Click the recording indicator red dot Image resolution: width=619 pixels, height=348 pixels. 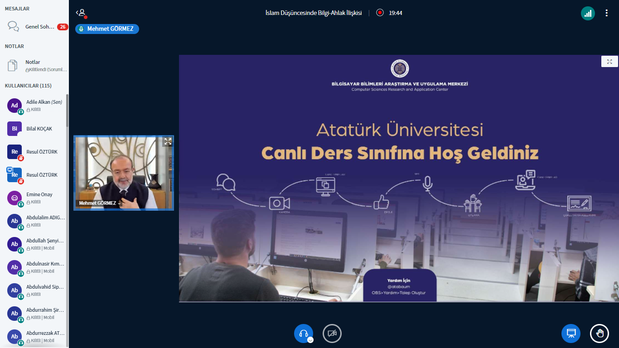point(380,13)
